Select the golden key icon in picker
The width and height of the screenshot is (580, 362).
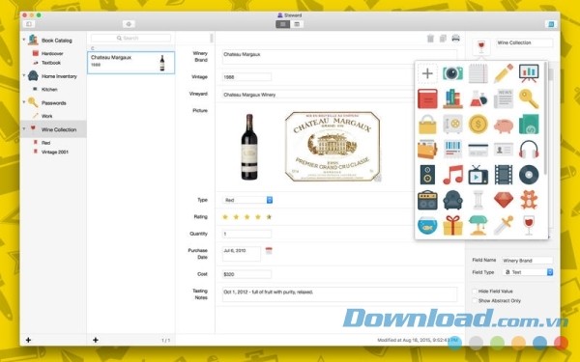coord(529,98)
